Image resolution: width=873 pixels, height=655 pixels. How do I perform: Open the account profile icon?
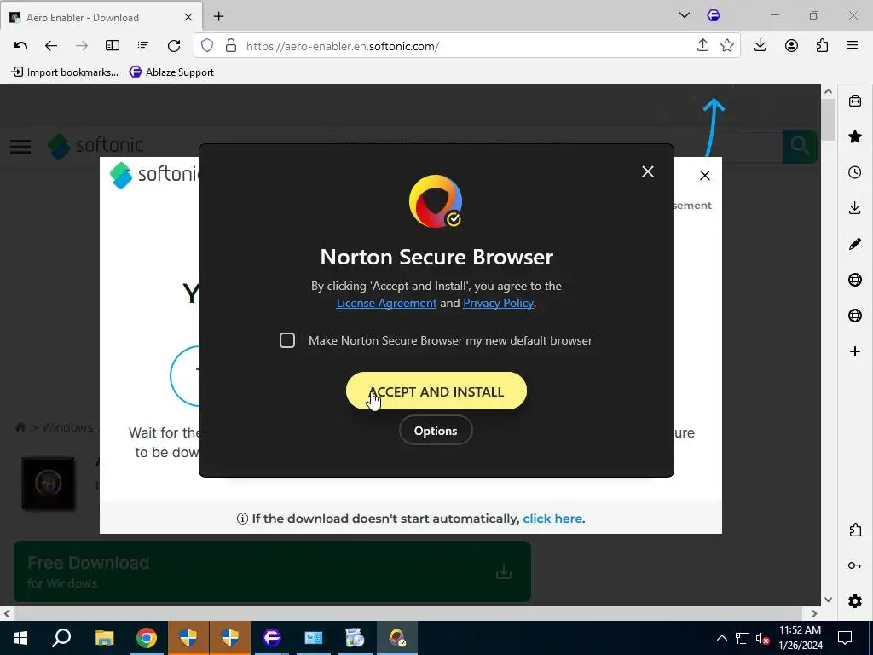coord(791,46)
